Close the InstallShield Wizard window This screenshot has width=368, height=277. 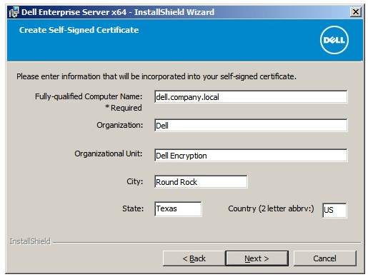click(356, 11)
